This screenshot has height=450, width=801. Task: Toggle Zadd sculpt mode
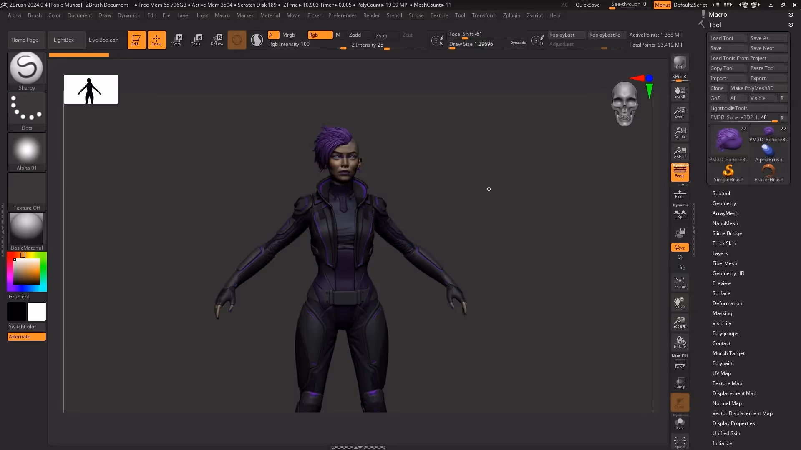(355, 35)
